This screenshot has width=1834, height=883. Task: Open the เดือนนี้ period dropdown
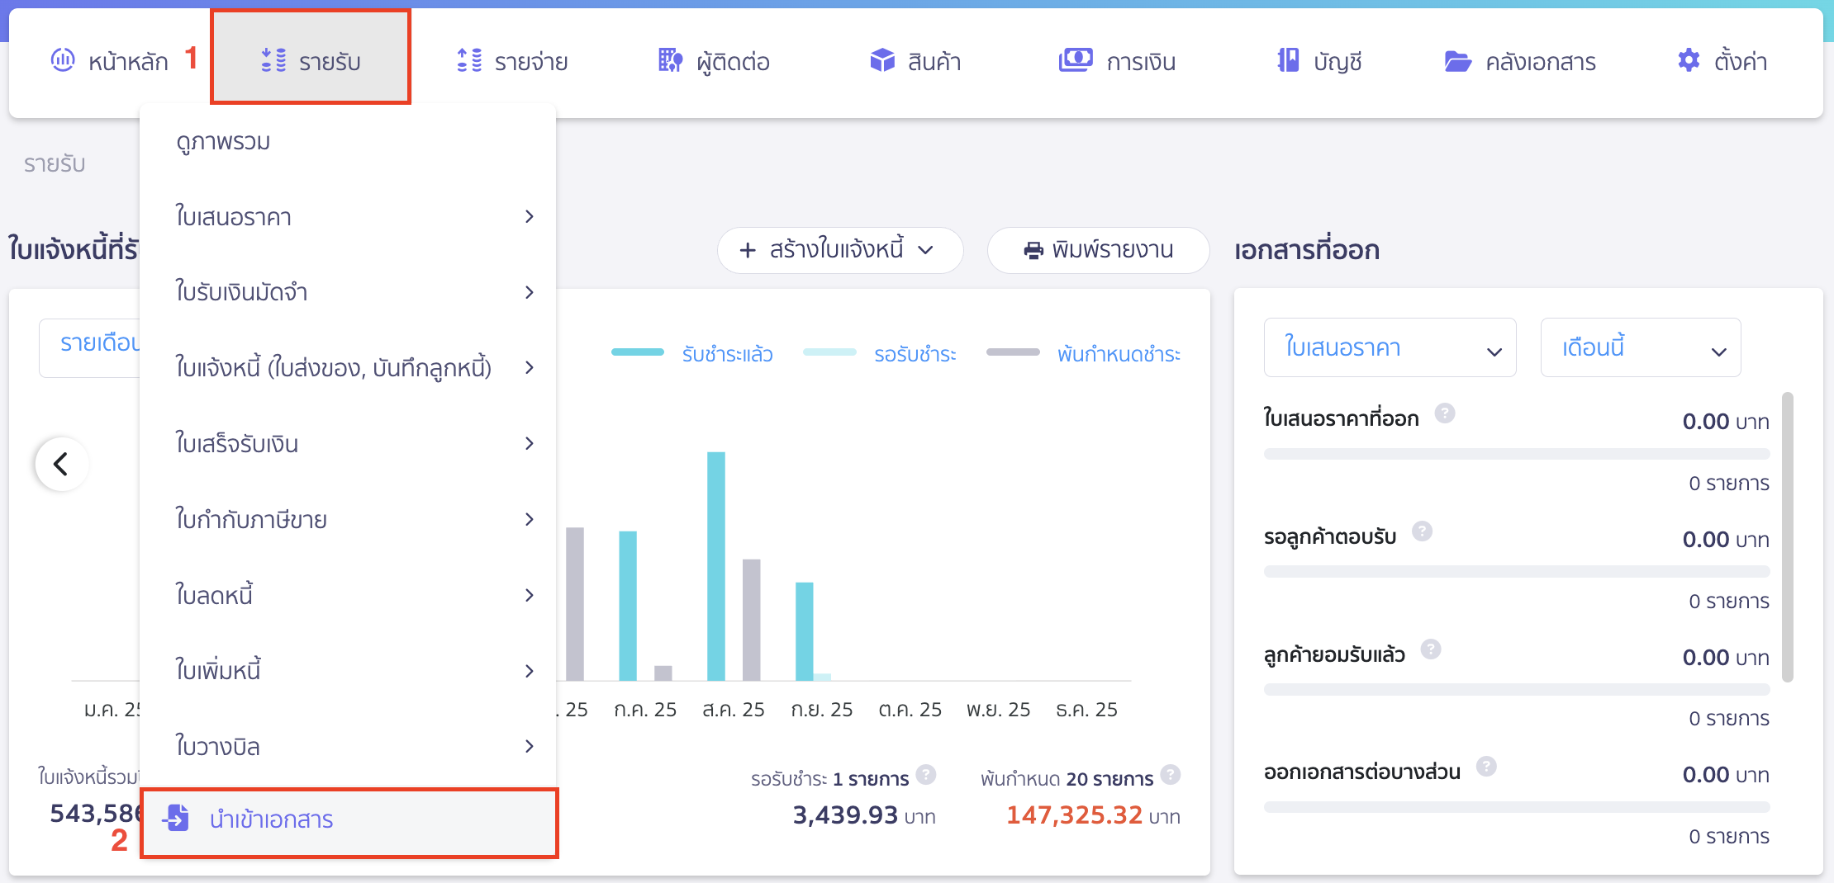pyautogui.click(x=1640, y=347)
